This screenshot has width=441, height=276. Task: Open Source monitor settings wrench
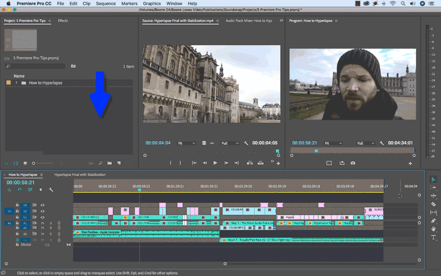[x=246, y=143]
